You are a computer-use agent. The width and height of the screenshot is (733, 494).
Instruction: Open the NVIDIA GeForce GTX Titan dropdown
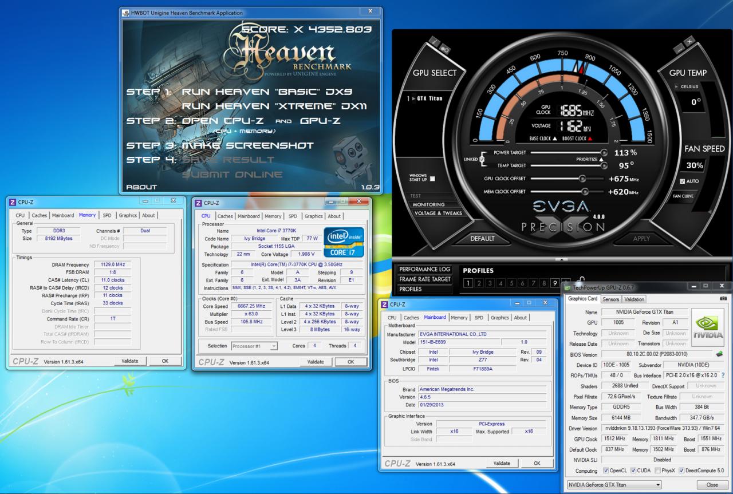(614, 484)
